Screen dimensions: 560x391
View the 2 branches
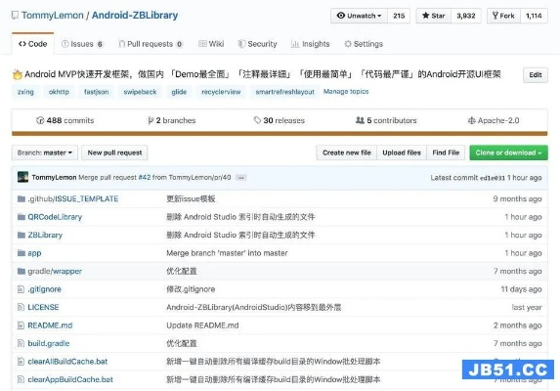pyautogui.click(x=172, y=120)
